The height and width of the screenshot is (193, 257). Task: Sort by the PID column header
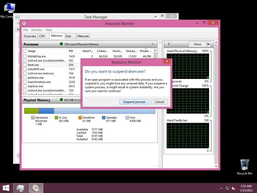coord(74,51)
